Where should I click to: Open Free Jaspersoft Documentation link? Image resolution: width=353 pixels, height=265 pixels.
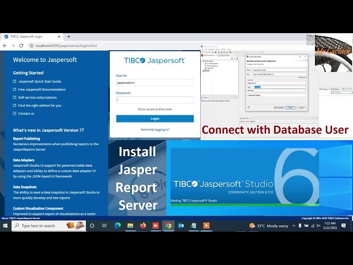click(42, 89)
